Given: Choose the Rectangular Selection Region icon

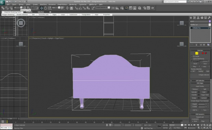Looking at the screenshot, I should (33, 8).
